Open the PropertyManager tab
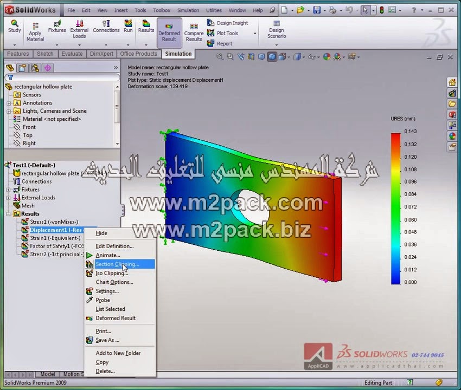The width and height of the screenshot is (461, 390). click(x=22, y=68)
